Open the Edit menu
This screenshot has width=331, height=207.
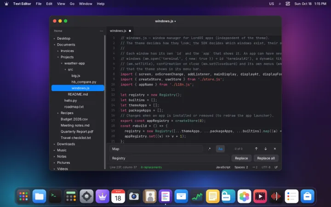[x=49, y=4]
